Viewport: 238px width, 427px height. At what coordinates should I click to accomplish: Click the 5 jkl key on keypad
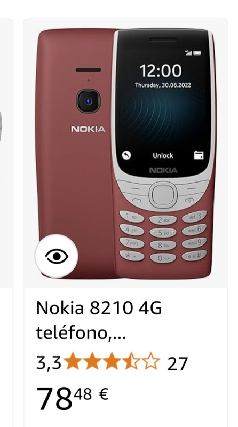click(x=163, y=233)
